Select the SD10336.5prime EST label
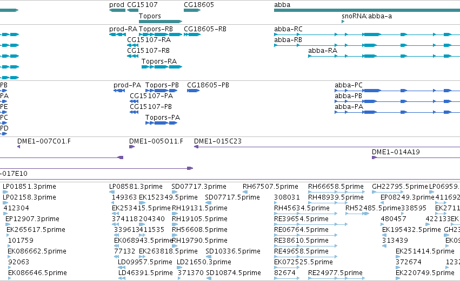Screen dimensions: 460x281 (x=233, y=251)
